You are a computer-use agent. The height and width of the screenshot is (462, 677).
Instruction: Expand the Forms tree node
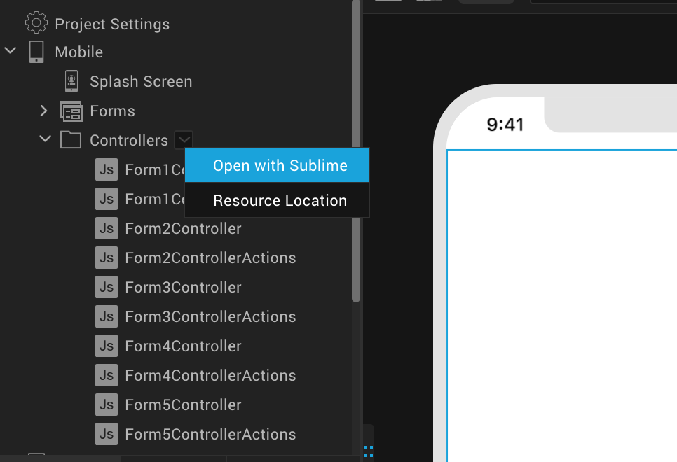click(43, 111)
